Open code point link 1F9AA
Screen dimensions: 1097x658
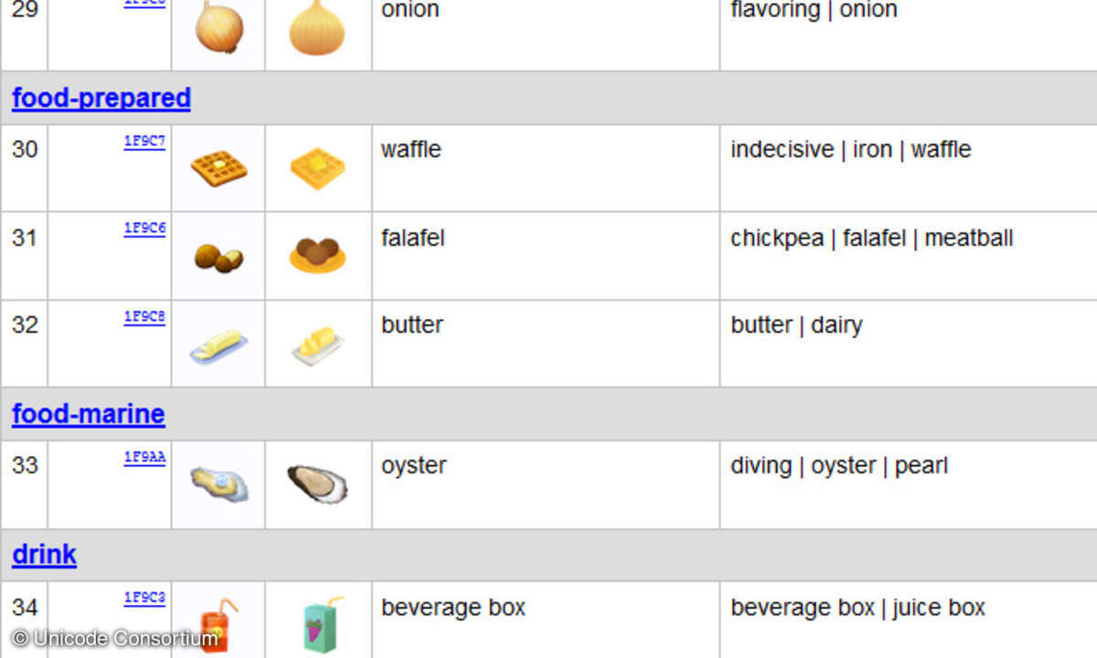[144, 458]
